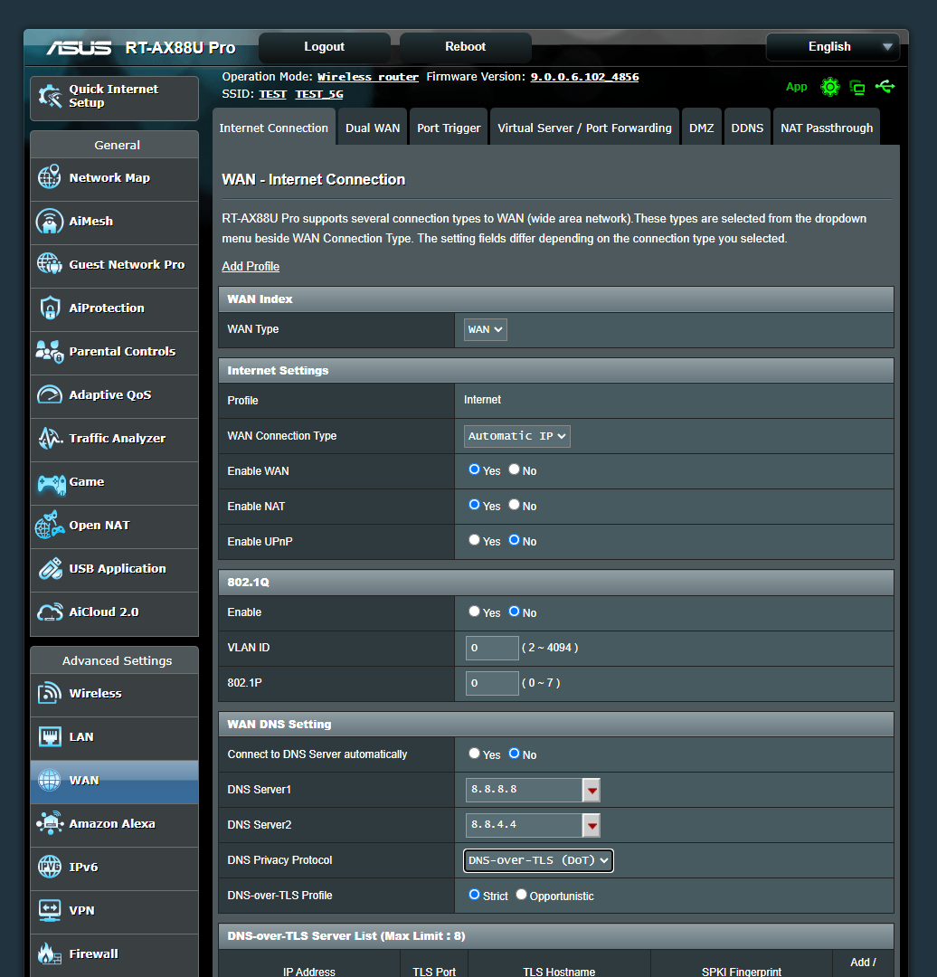Switch to Internet Connection tab
This screenshot has width=937, height=977.
tap(273, 128)
